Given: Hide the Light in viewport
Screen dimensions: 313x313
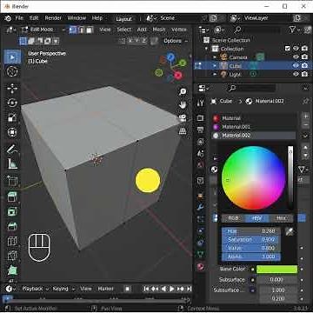Looking at the screenshot, I should pos(296,74).
